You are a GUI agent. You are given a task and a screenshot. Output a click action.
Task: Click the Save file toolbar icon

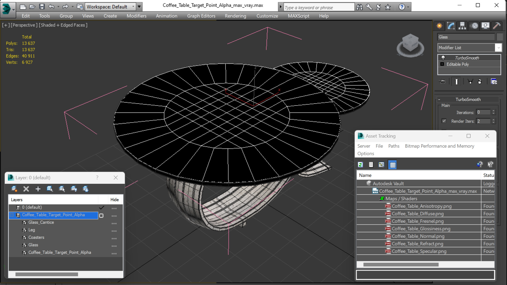42,7
